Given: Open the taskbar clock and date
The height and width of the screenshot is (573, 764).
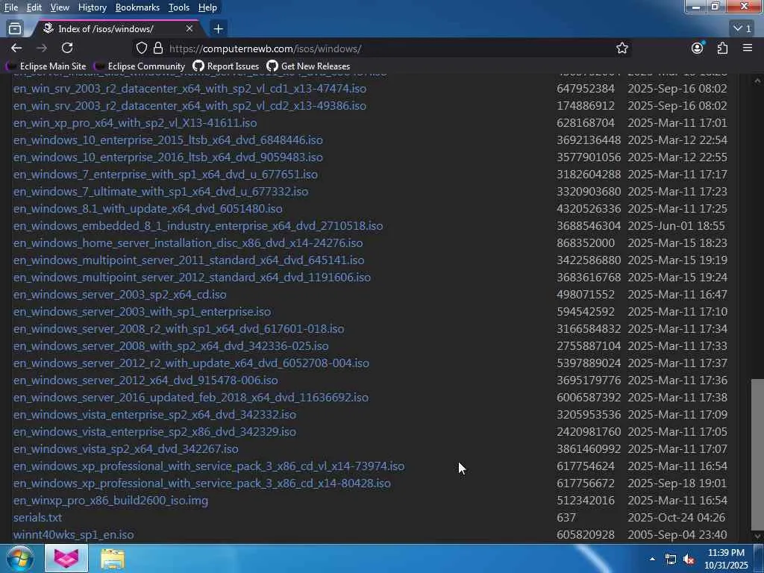Looking at the screenshot, I should [x=726, y=559].
